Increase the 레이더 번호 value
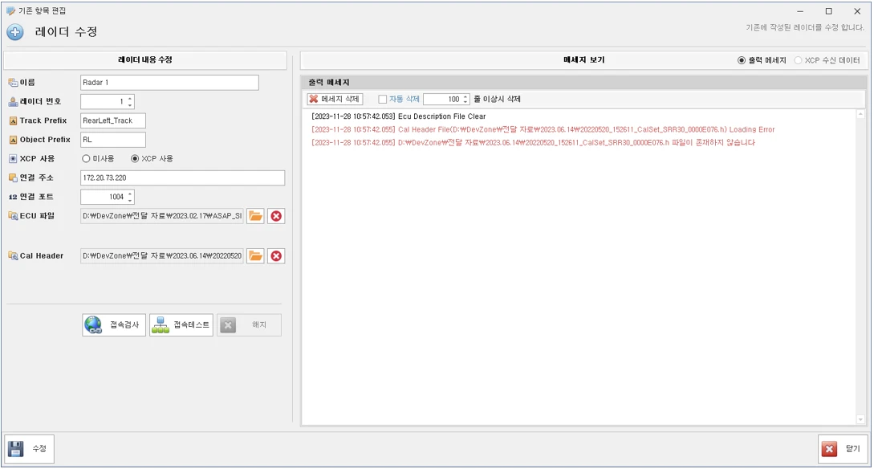The height and width of the screenshot is (469, 874). click(130, 99)
